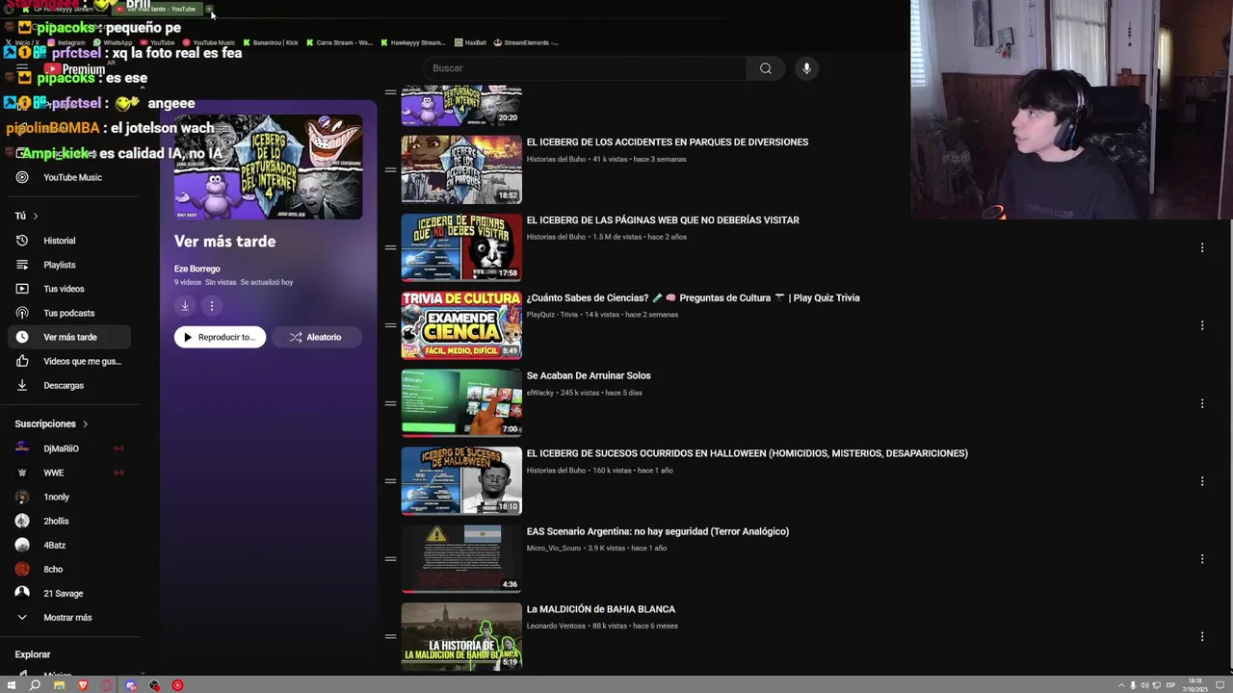Open Se Acaban De Arruinar Solos title
The height and width of the screenshot is (693, 1233).
[x=589, y=375]
